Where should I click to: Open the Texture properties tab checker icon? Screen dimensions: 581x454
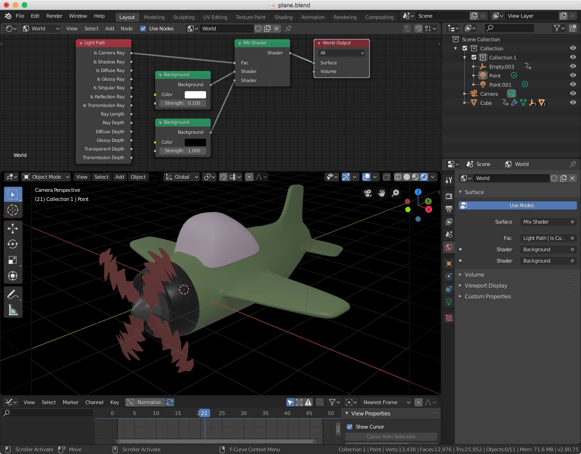tap(449, 318)
